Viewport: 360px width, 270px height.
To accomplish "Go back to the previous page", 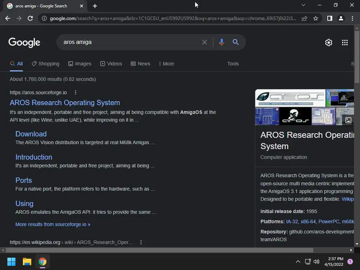I will [8, 18].
